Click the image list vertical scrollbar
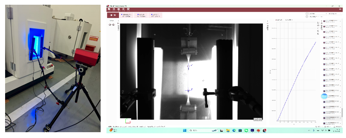 tap(343, 112)
